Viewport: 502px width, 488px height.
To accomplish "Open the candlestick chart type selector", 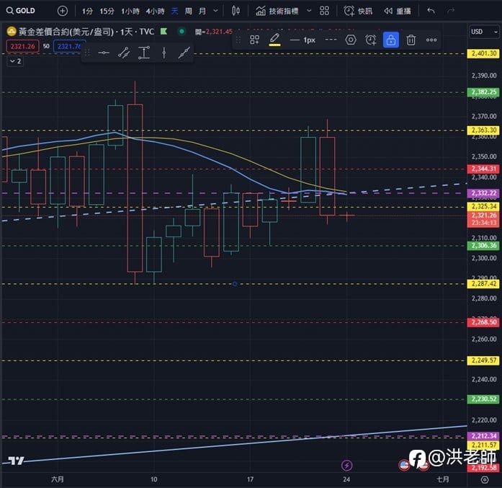I will pyautogui.click(x=236, y=11).
